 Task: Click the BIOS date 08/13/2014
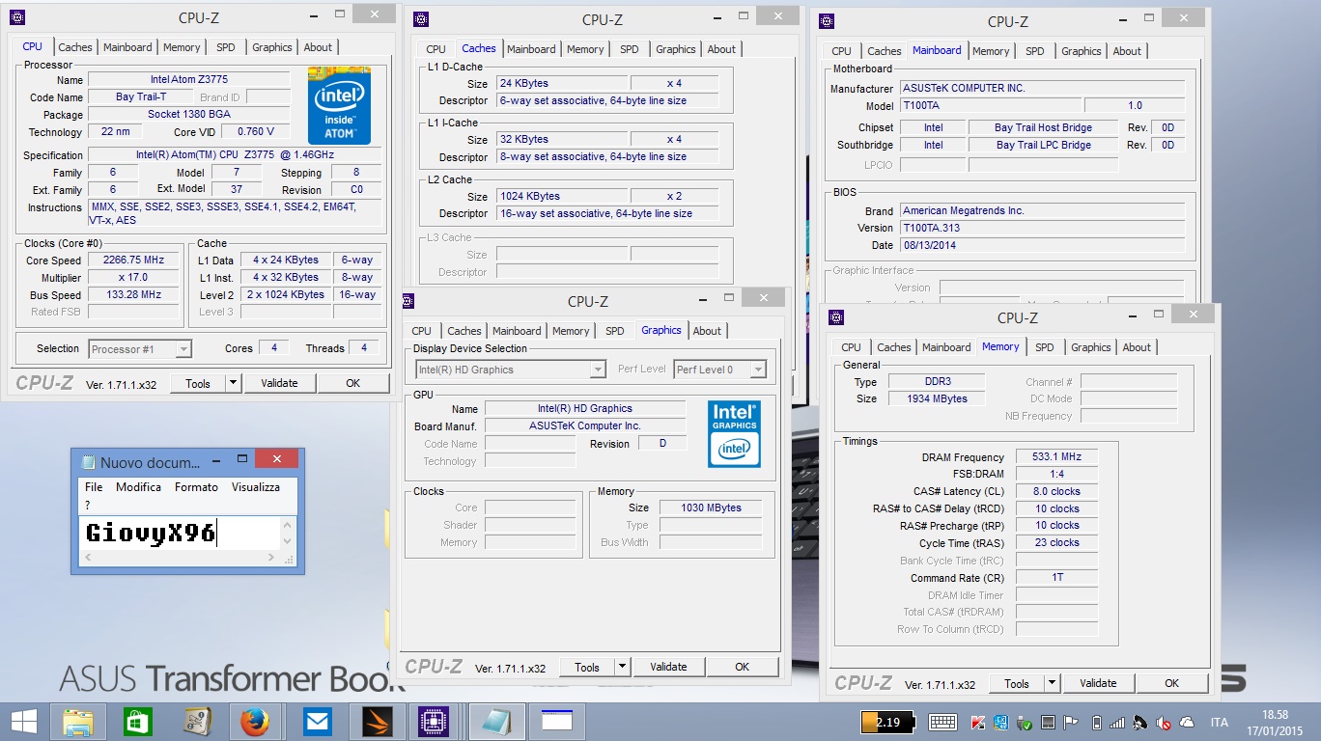pyautogui.click(x=1042, y=245)
